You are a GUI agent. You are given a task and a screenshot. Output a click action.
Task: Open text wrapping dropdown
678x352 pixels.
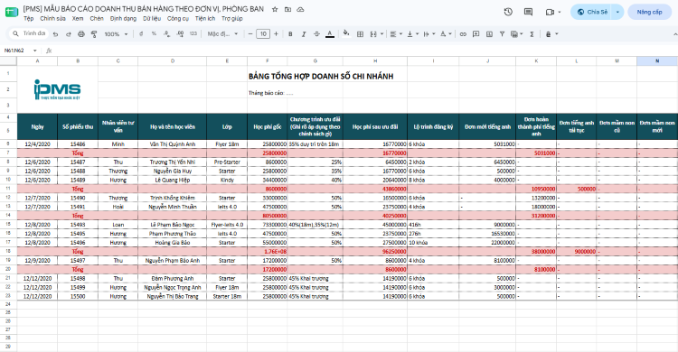click(x=428, y=33)
